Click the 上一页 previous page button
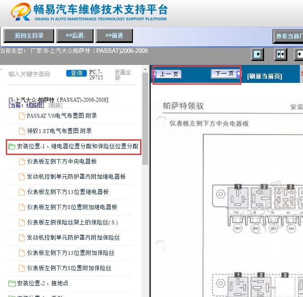This screenshot has width=303, height=297. (x=167, y=74)
